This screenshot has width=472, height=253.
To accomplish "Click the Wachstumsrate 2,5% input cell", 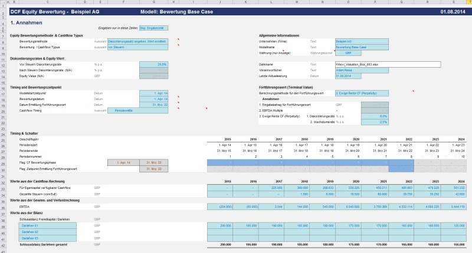I will [375, 122].
